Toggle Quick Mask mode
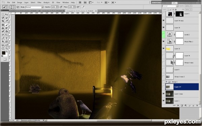 pos(5,59)
